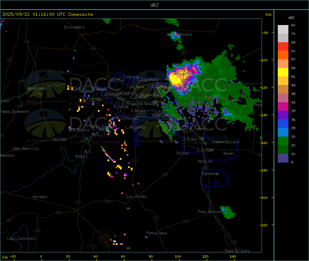
Task: Click the Paso_Barroso place label
Action: [210, 212]
